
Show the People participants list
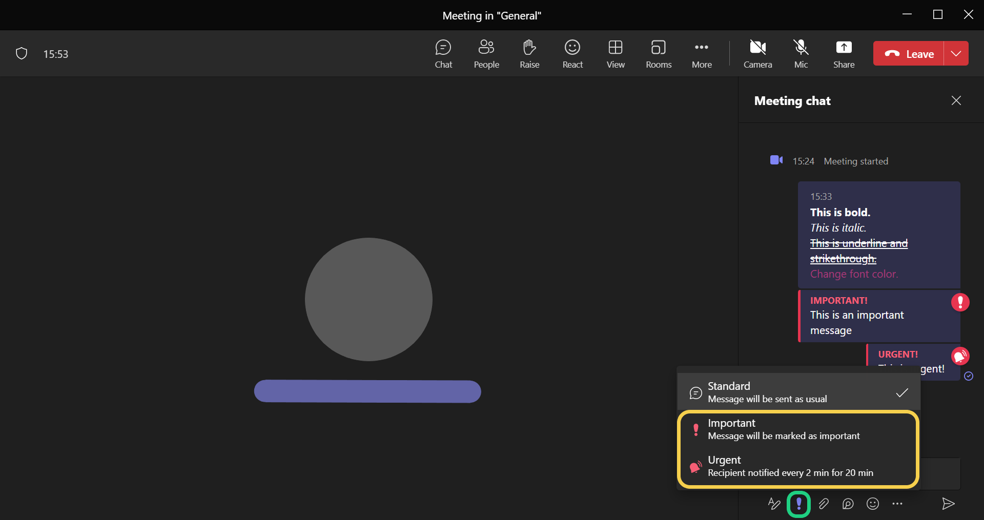tap(486, 54)
